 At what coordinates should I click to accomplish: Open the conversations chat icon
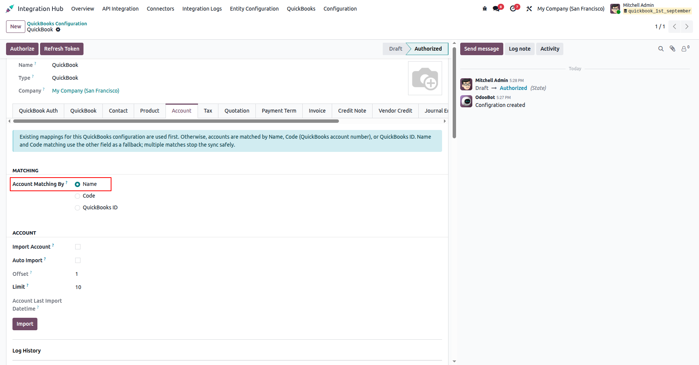tap(496, 8)
